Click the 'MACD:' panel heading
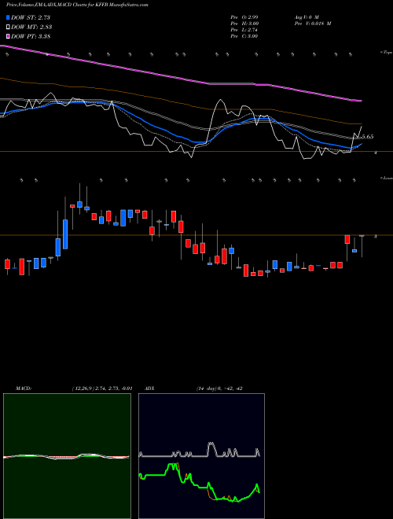This screenshot has width=393, height=519. pos(23,388)
